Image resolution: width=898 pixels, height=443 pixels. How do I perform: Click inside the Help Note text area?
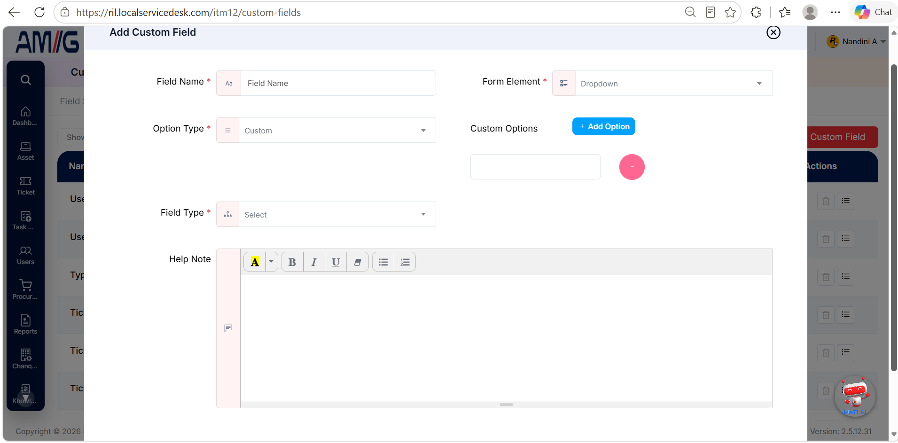506,338
